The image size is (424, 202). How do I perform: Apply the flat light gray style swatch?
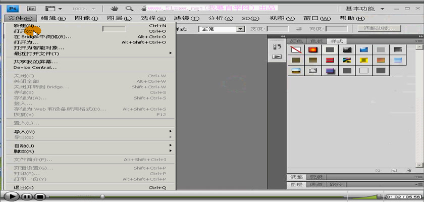point(381,50)
